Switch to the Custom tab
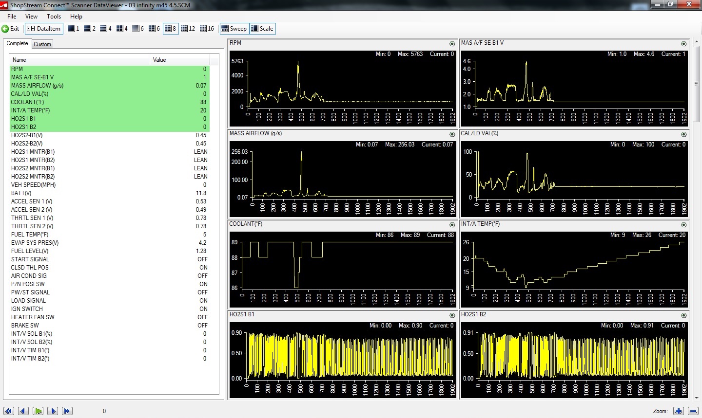 tap(42, 44)
